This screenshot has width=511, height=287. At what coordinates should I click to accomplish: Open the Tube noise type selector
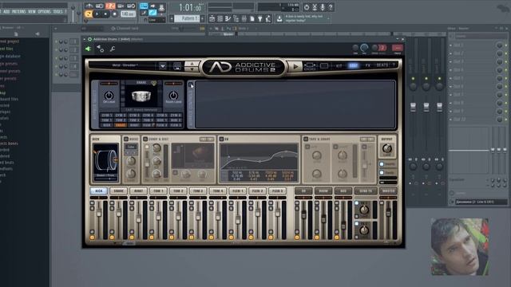[x=131, y=147]
